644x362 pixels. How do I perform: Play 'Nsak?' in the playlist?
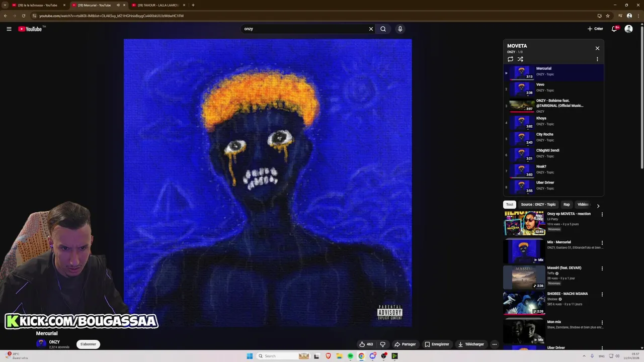553,170
